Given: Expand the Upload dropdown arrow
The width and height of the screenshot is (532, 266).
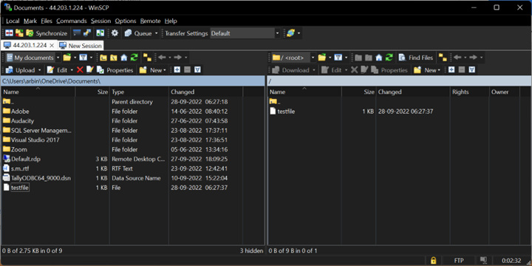Looking at the screenshot, I should pyautogui.click(x=40, y=70).
